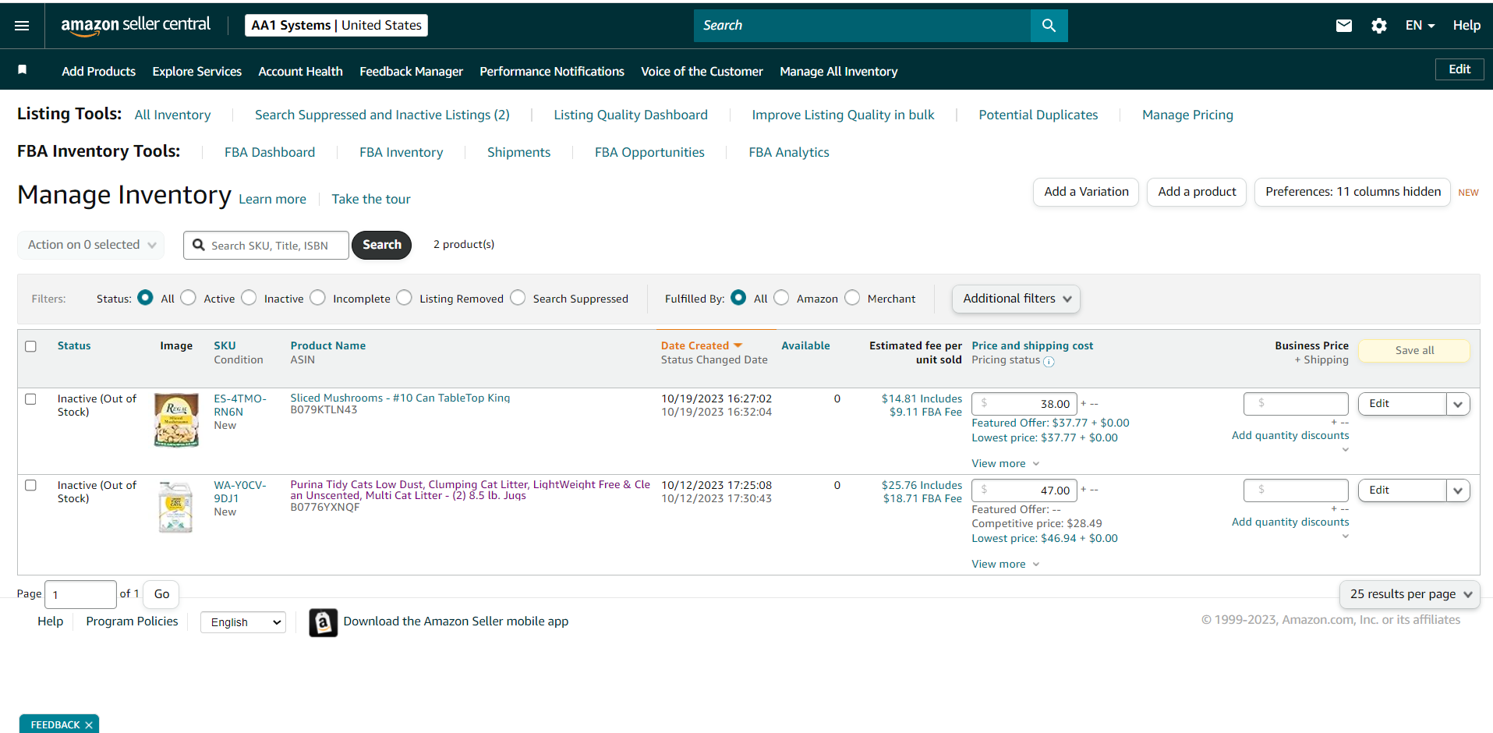Click Search SKU, Title, ISBN field
The width and height of the screenshot is (1493, 733).
[267, 245]
